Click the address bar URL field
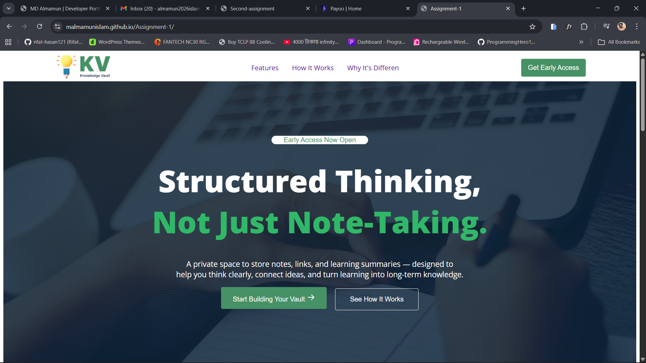The height and width of the screenshot is (363, 646). click(x=293, y=27)
